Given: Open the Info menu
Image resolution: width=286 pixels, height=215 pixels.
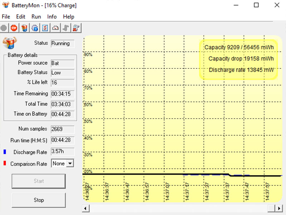Looking at the screenshot, I should 52,16.
